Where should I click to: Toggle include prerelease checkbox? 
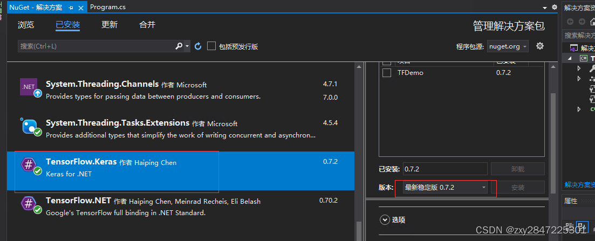coord(211,46)
